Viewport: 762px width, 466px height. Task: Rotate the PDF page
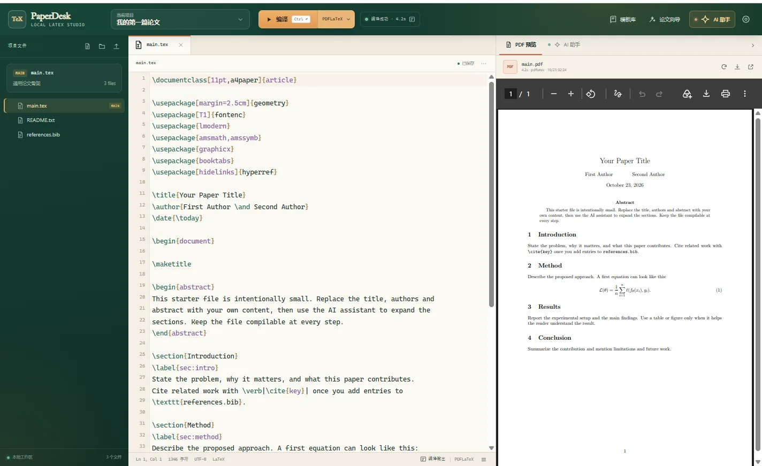click(x=591, y=94)
